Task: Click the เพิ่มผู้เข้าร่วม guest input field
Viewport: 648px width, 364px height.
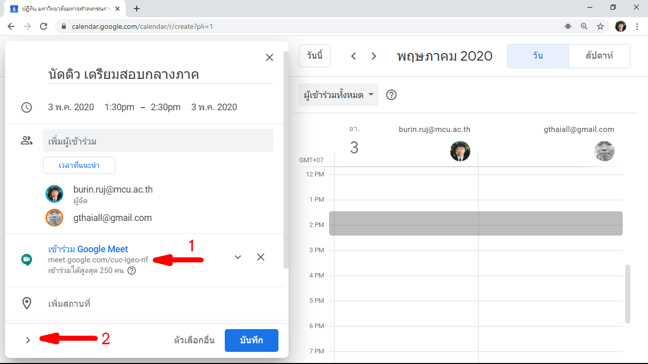Action: pos(158,141)
